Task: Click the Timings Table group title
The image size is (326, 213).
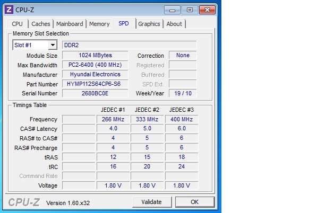Action: coord(30,105)
